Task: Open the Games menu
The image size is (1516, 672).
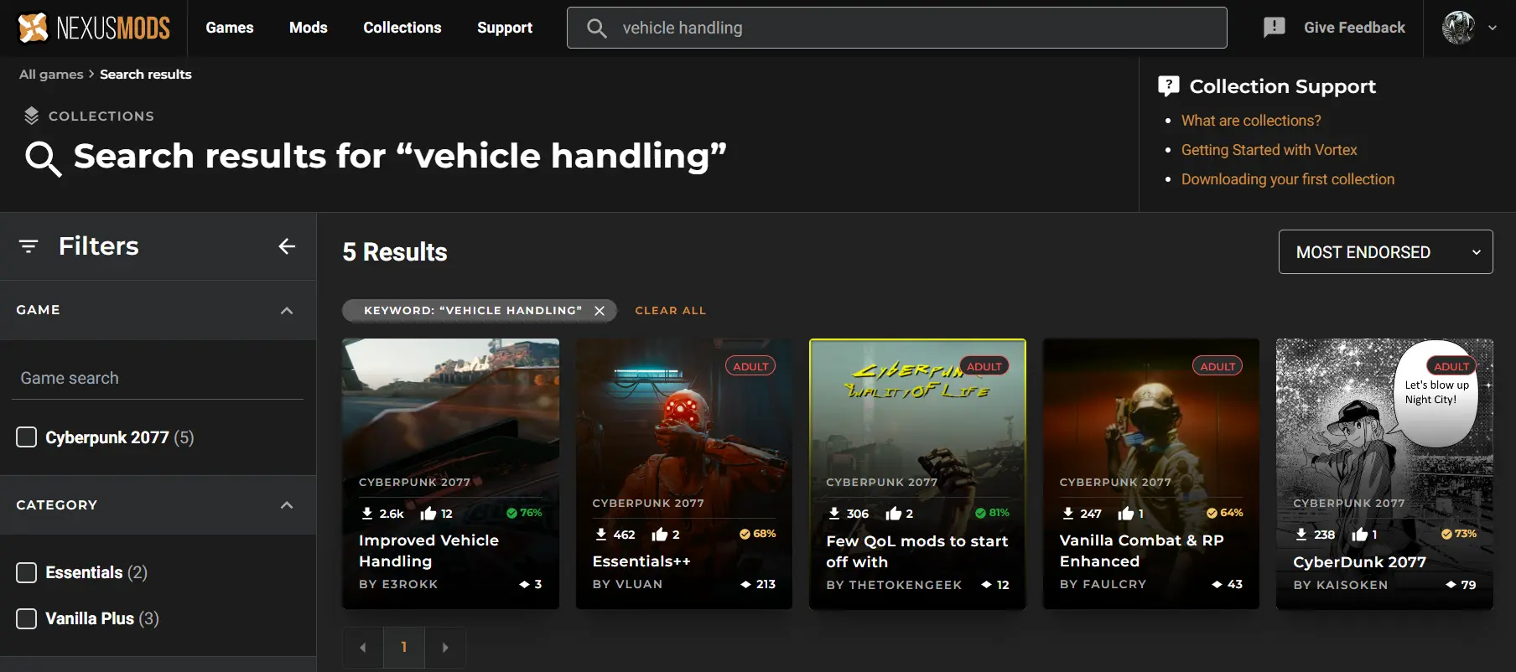Action: click(x=230, y=28)
